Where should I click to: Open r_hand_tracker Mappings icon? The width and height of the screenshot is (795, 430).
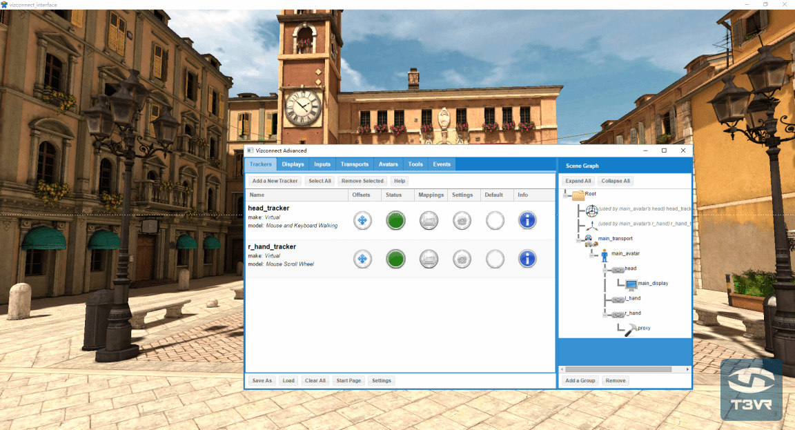coord(429,259)
